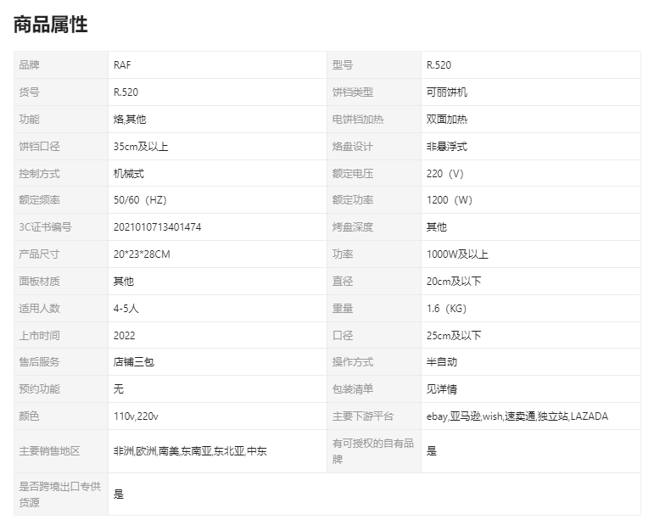This screenshot has height=525, width=654.
Task: Select the brand value RAF
Action: 122,65
